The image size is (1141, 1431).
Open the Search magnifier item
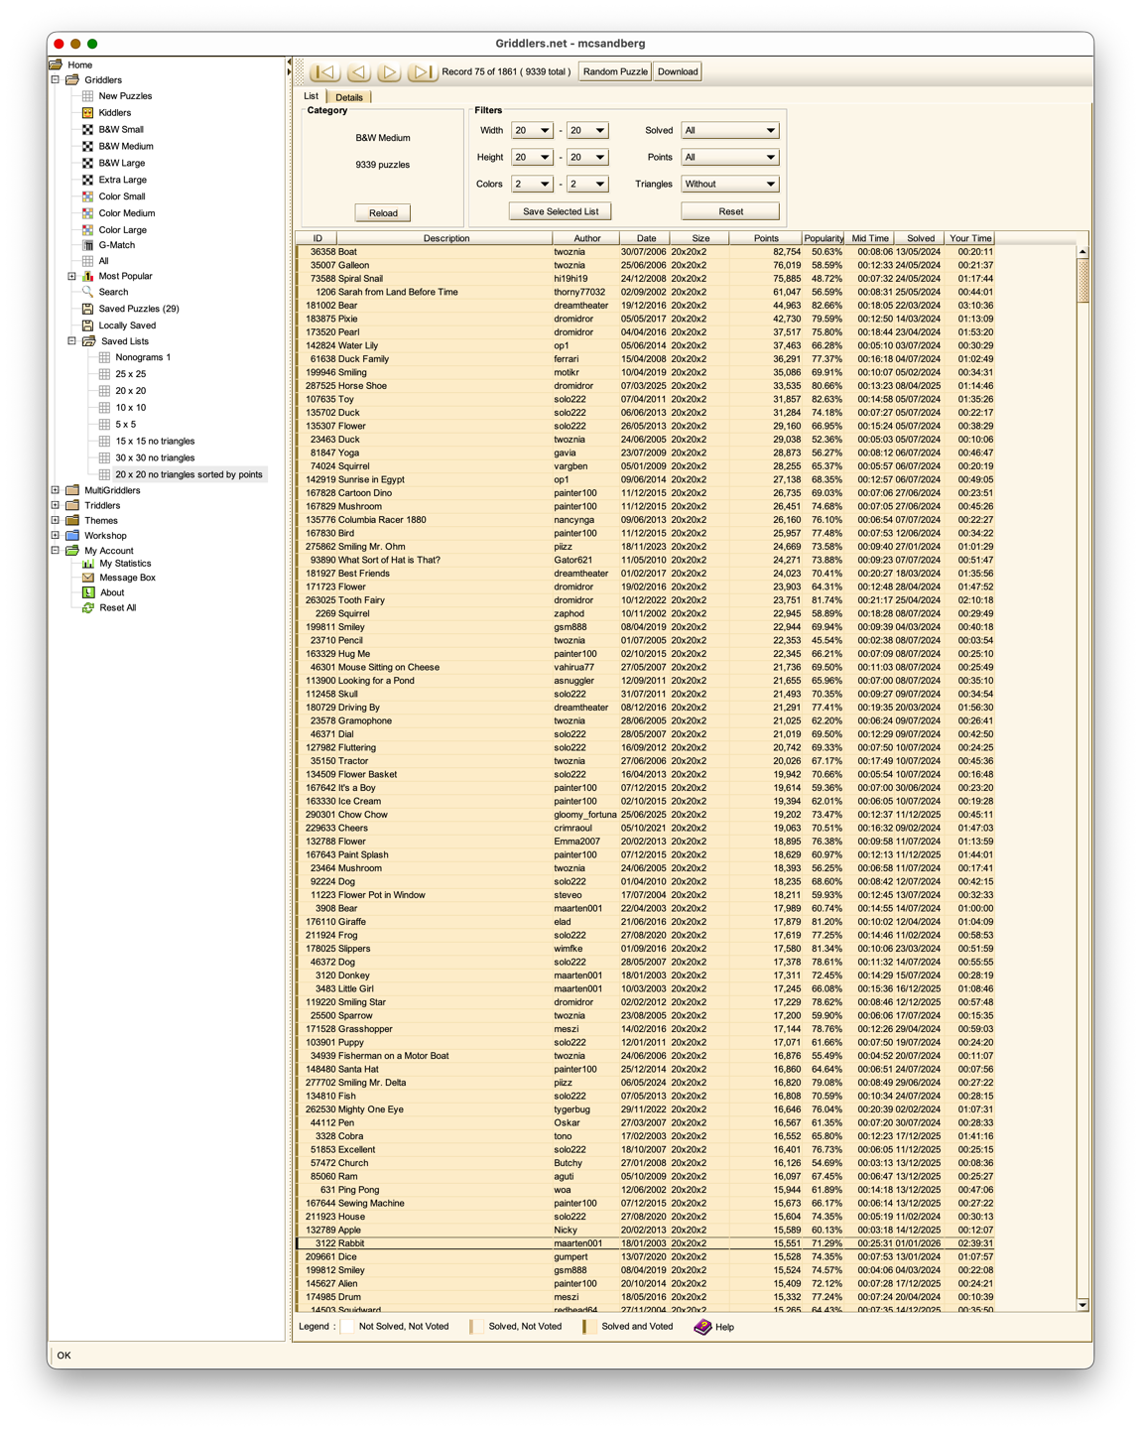click(88, 292)
